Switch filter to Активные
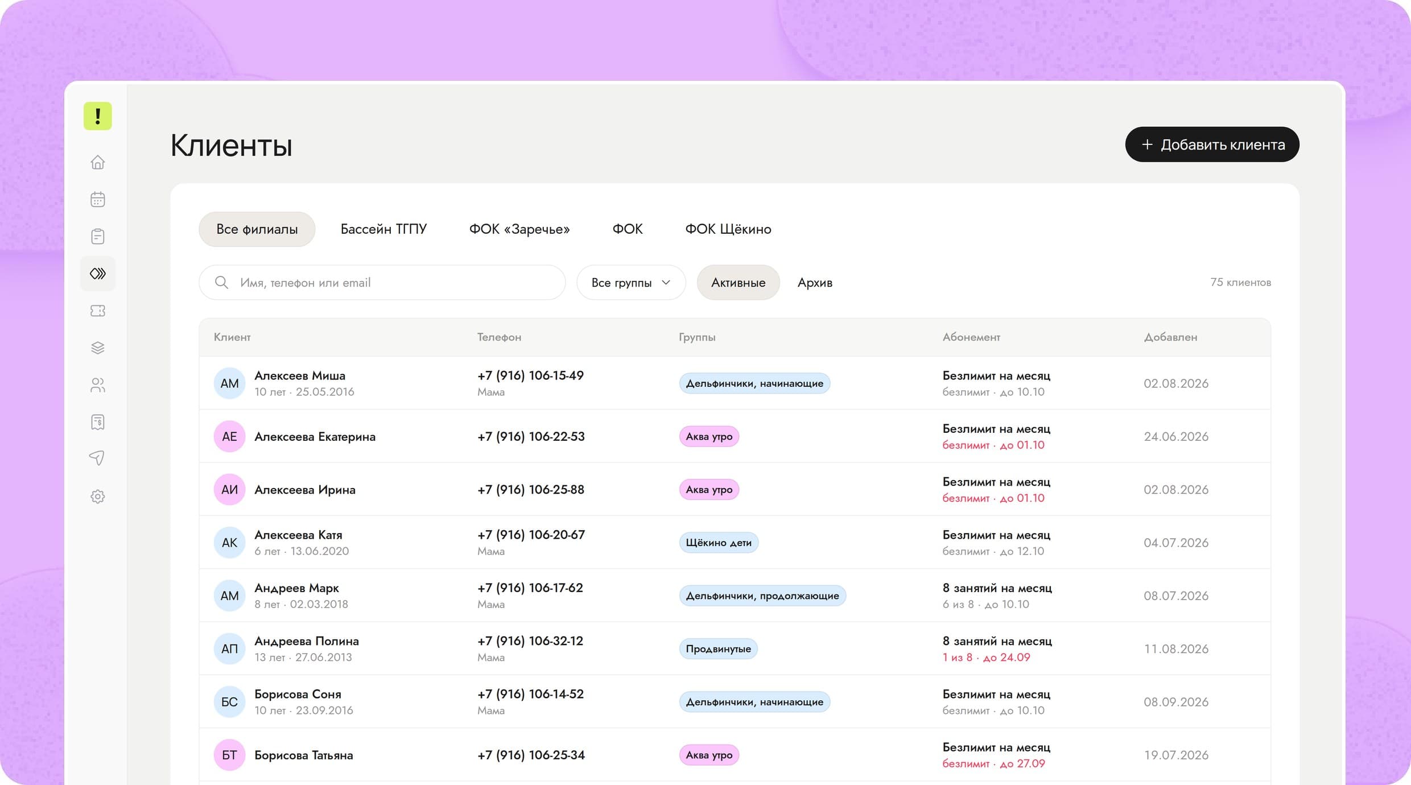The image size is (1411, 785). (x=738, y=282)
